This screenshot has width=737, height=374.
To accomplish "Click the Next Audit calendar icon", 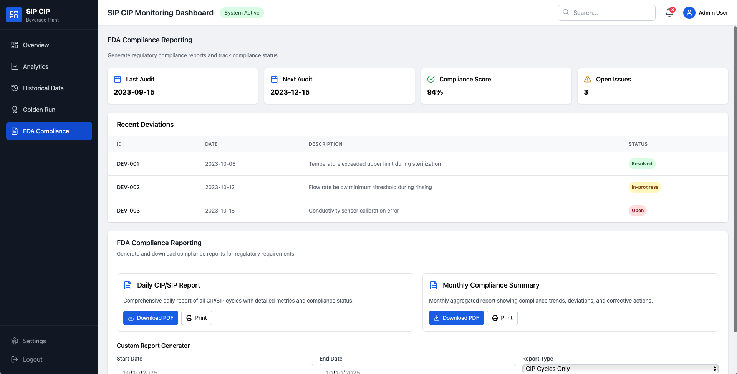I will point(274,79).
